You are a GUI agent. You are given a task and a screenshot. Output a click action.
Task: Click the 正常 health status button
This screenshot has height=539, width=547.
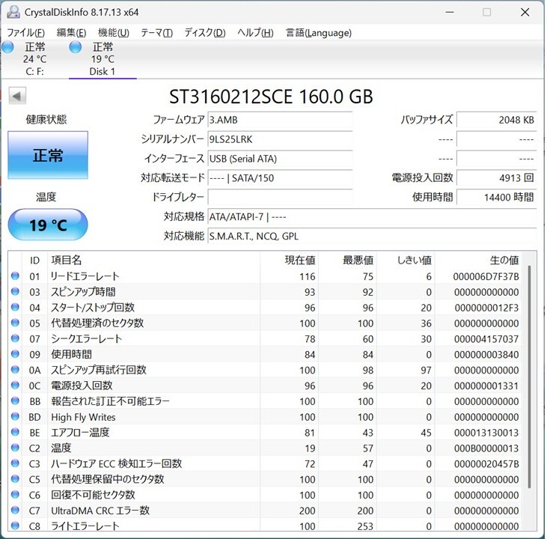pyautogui.click(x=48, y=155)
